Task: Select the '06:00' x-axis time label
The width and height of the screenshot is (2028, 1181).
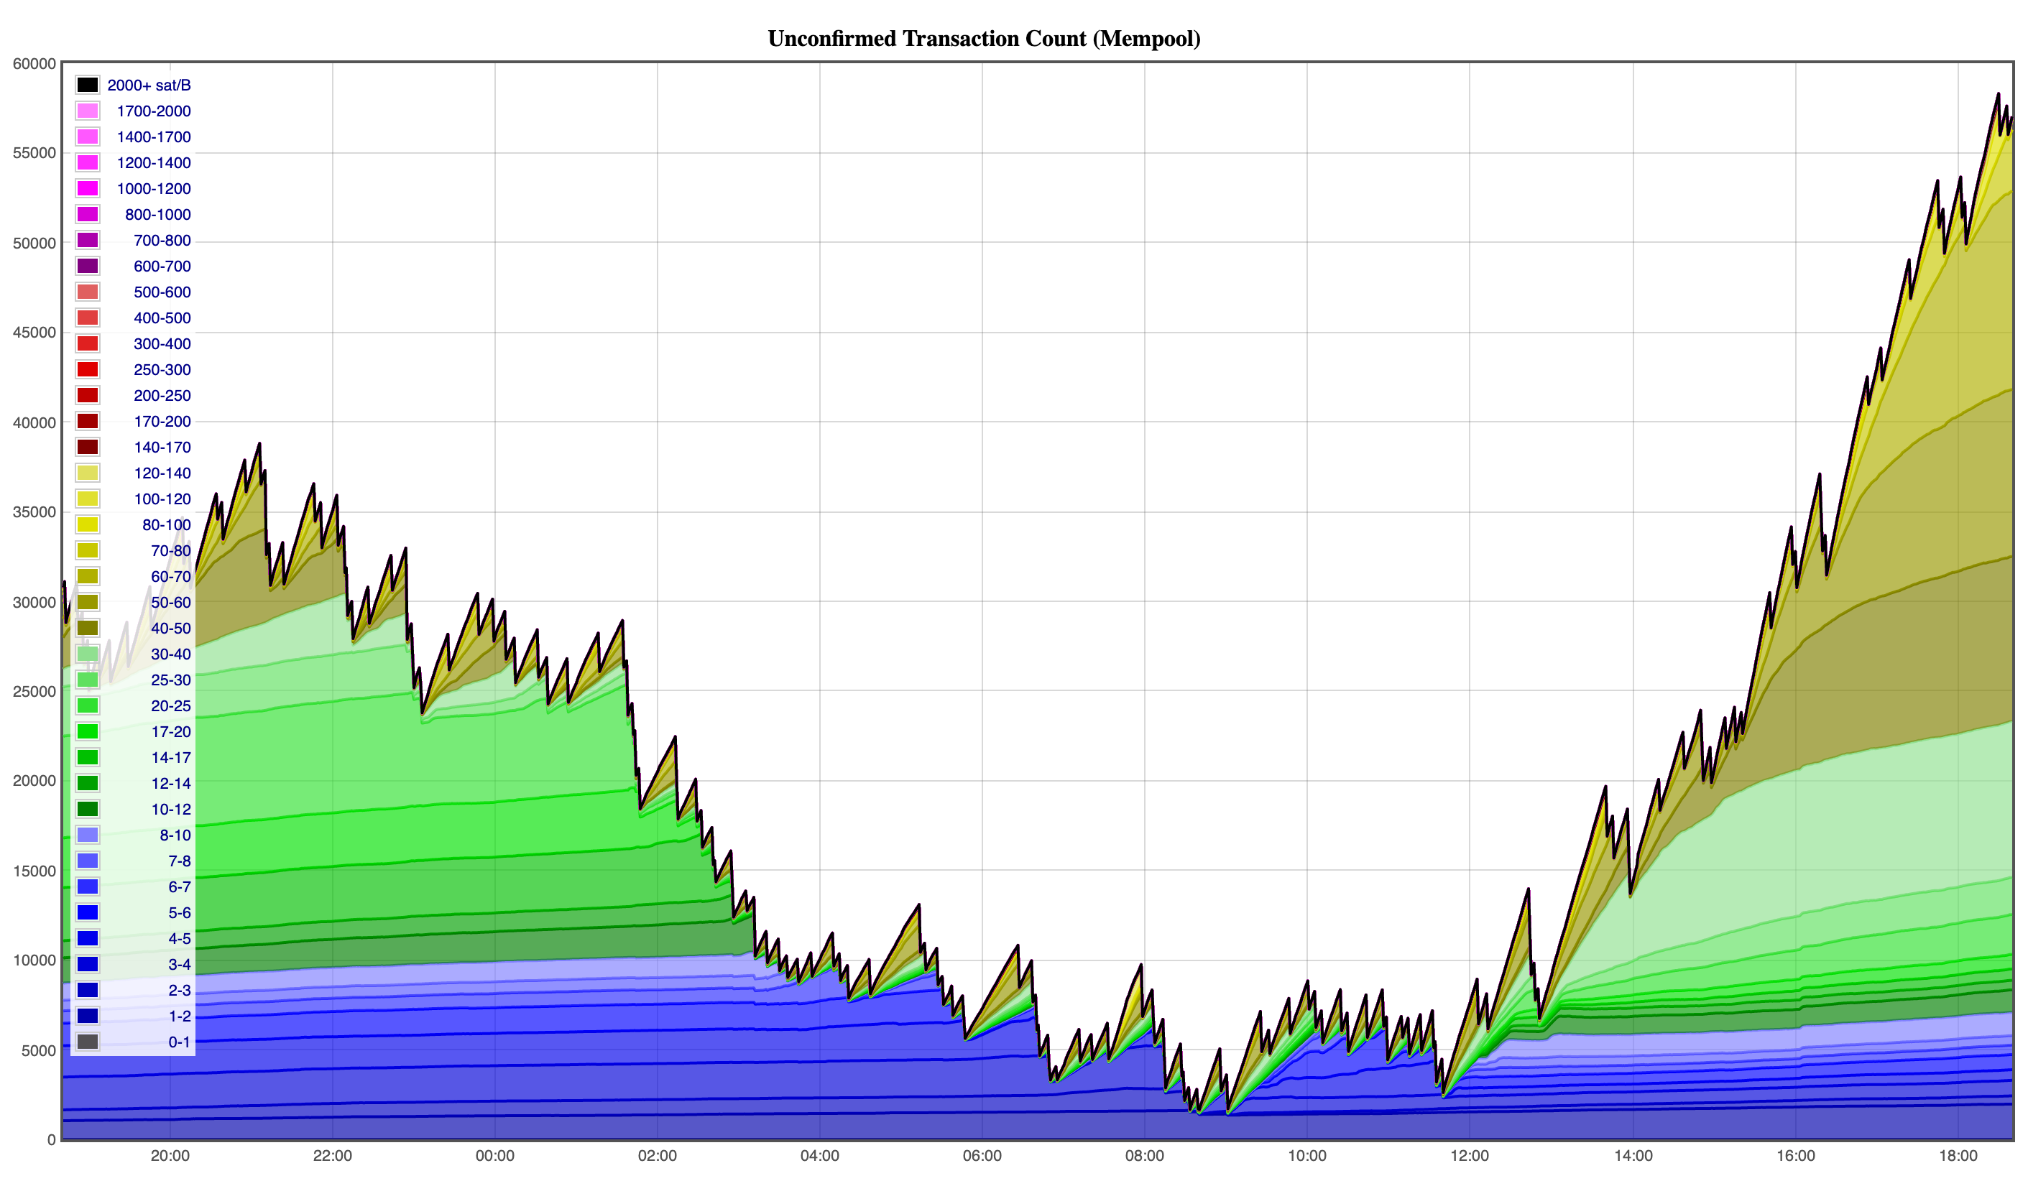Action: pyautogui.click(x=982, y=1156)
